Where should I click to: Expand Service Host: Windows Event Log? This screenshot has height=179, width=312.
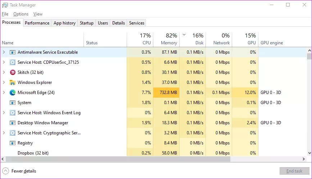pos(4,112)
